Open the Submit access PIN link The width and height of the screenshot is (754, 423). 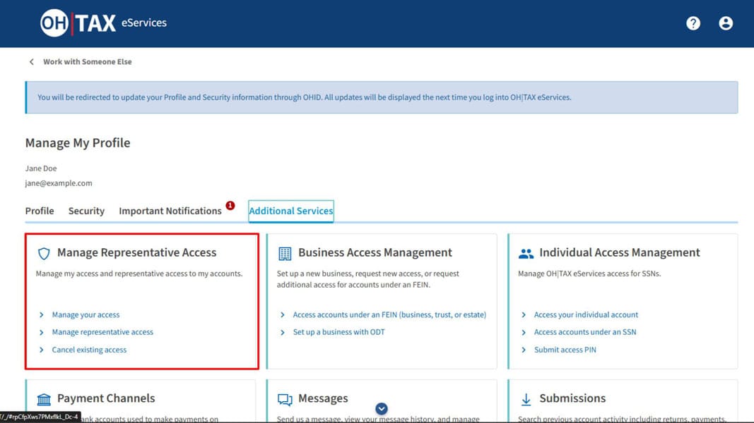pos(565,350)
